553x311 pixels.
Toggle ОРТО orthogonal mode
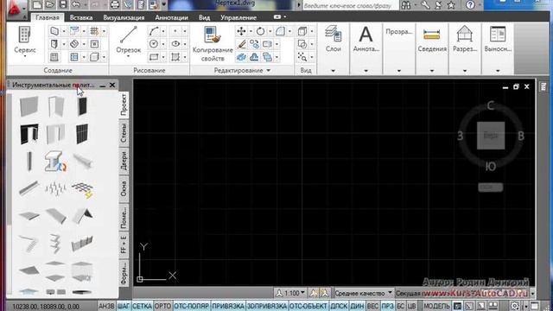point(162,306)
